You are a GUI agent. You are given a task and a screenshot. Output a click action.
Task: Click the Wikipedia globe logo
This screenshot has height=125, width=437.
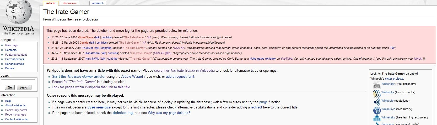coord(18,13)
